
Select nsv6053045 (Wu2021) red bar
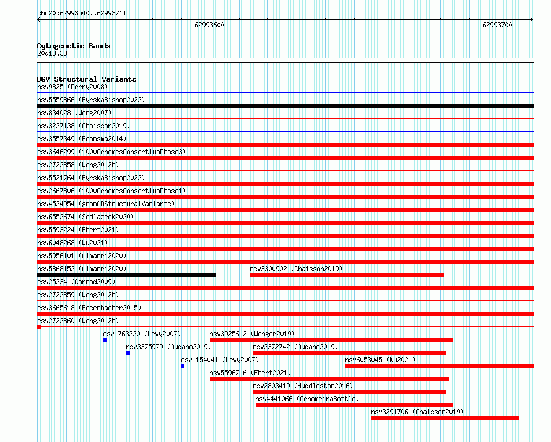point(440,366)
